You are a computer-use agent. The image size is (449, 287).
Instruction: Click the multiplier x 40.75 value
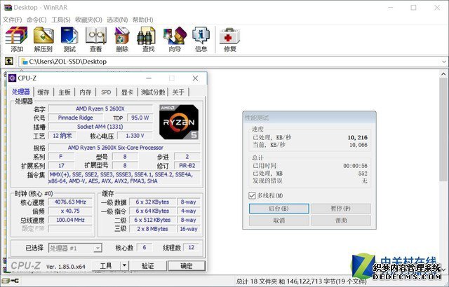pos(70,211)
